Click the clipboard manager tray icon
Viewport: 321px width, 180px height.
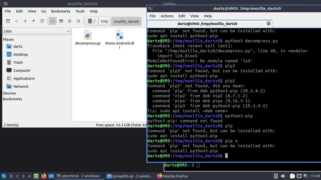pyautogui.click(x=292, y=176)
